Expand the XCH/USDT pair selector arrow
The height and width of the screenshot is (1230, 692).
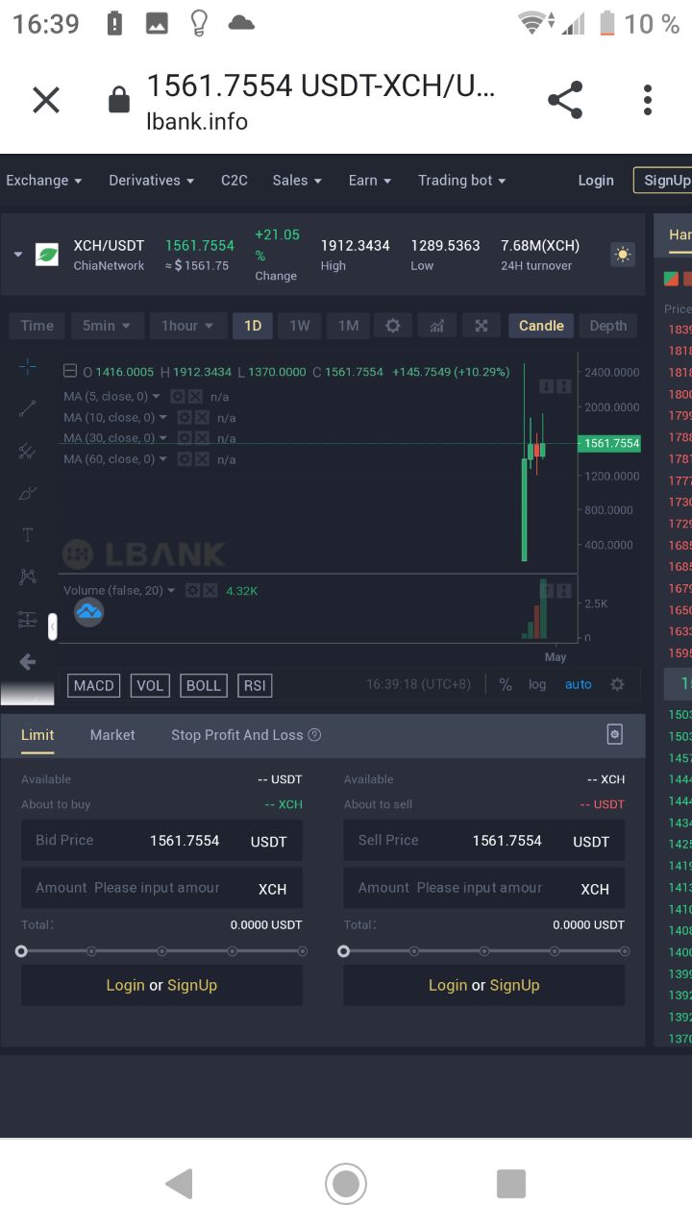pyautogui.click(x=18, y=255)
